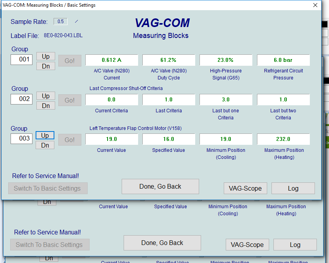Select the 61.2% duty cycle value
The width and height of the screenshot is (329, 263).
[169, 60]
